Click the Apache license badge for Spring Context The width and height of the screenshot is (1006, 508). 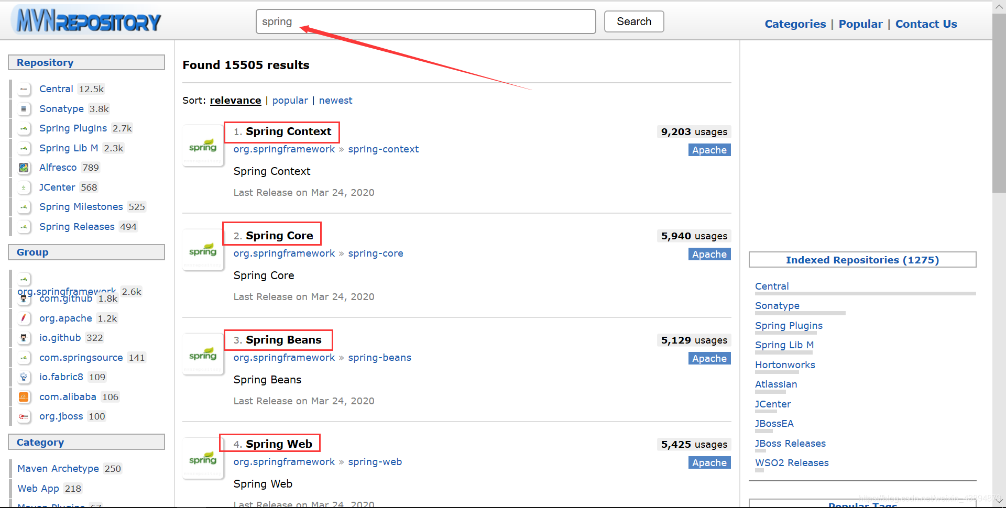709,150
